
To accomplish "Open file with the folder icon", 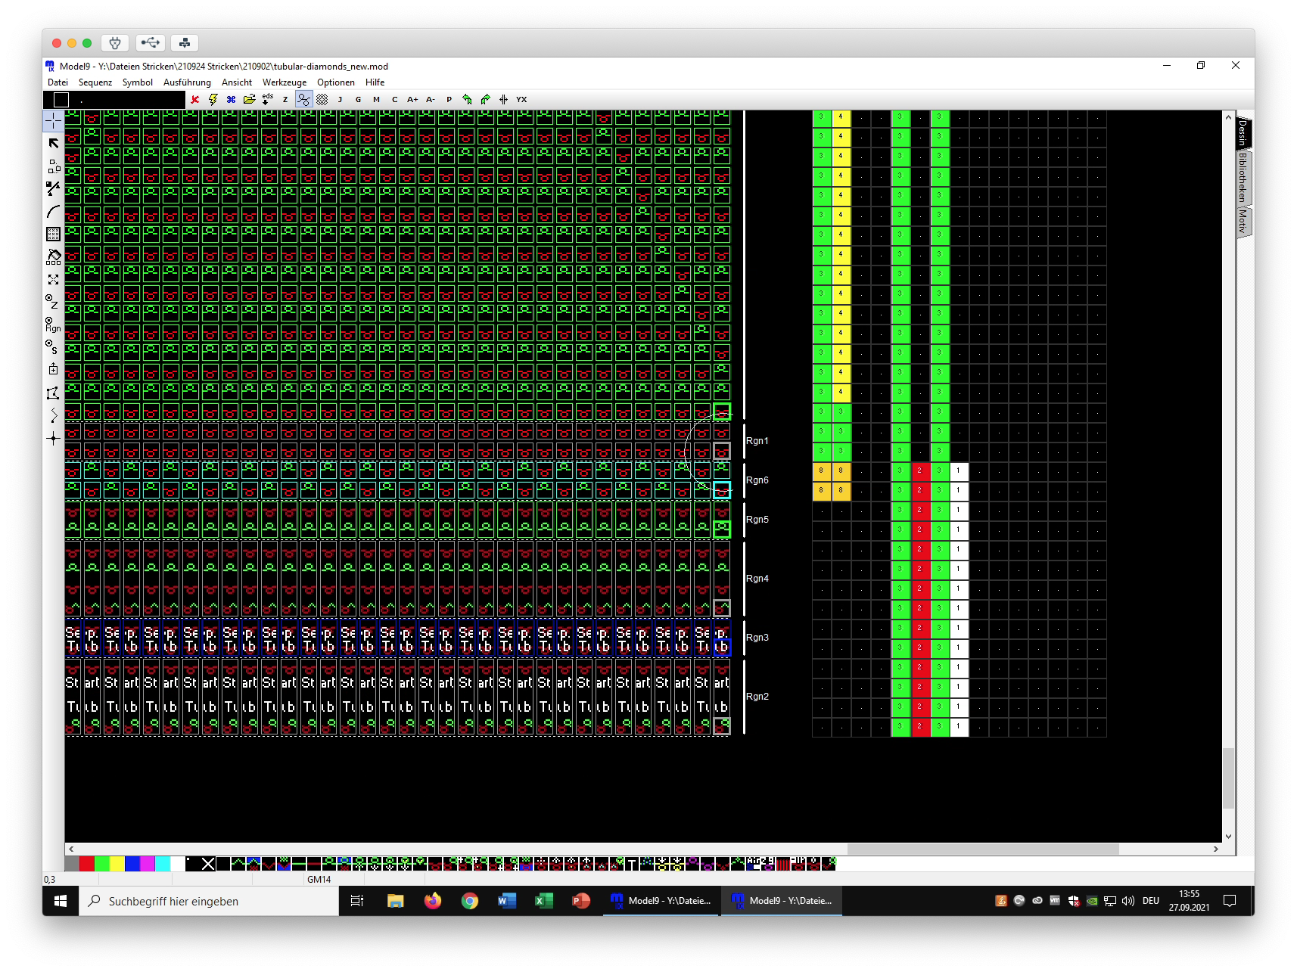I will click(249, 99).
